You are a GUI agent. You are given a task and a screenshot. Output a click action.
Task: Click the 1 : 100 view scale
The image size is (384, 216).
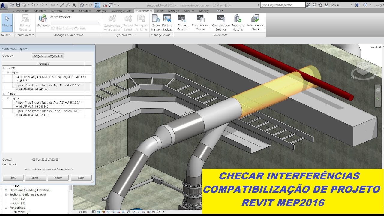coord(83,212)
